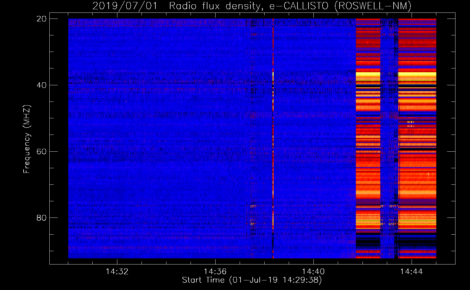
Task: Click the 60 frequency tick label
Action: 42,151
